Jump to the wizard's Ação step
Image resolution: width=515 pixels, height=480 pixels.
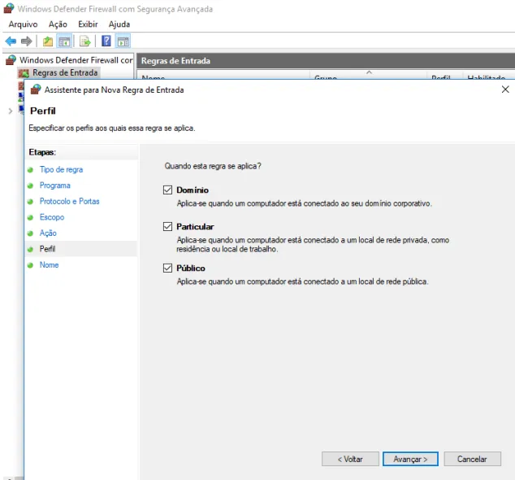(x=48, y=233)
